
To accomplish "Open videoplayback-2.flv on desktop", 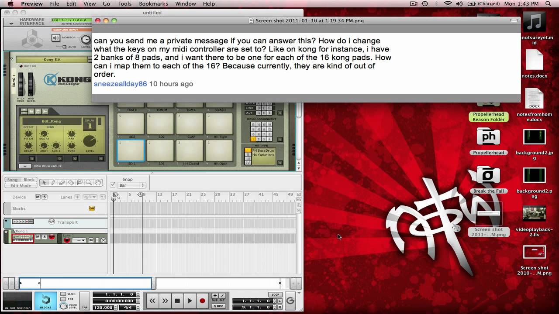I will pos(534,214).
